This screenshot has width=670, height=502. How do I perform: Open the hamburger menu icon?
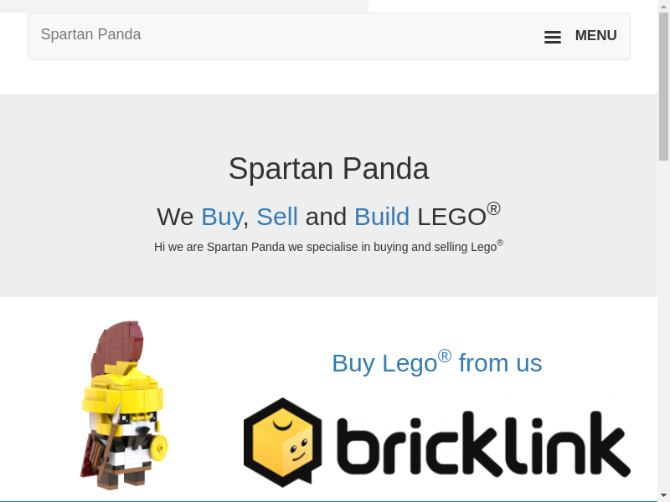[x=552, y=37]
